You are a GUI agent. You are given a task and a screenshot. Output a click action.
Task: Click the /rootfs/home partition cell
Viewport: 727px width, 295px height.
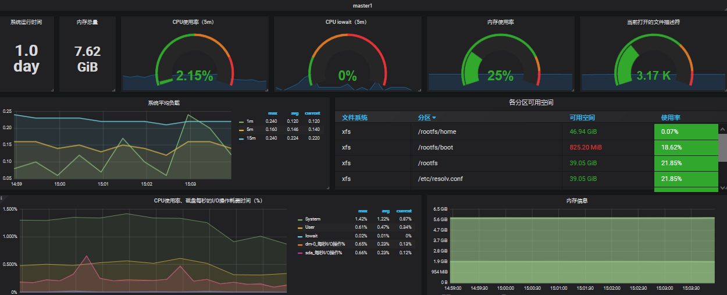pos(437,131)
